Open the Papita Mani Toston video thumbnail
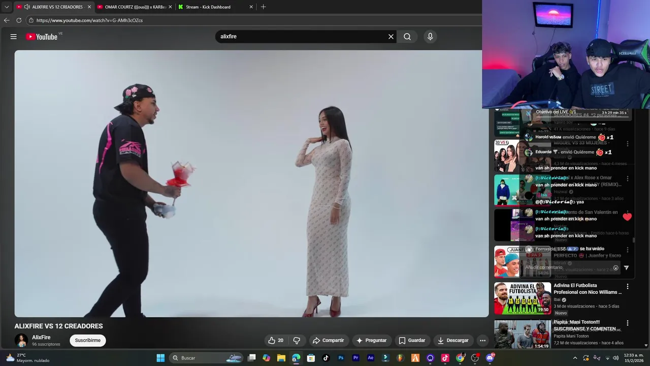Image resolution: width=650 pixels, height=366 pixels. [x=523, y=334]
